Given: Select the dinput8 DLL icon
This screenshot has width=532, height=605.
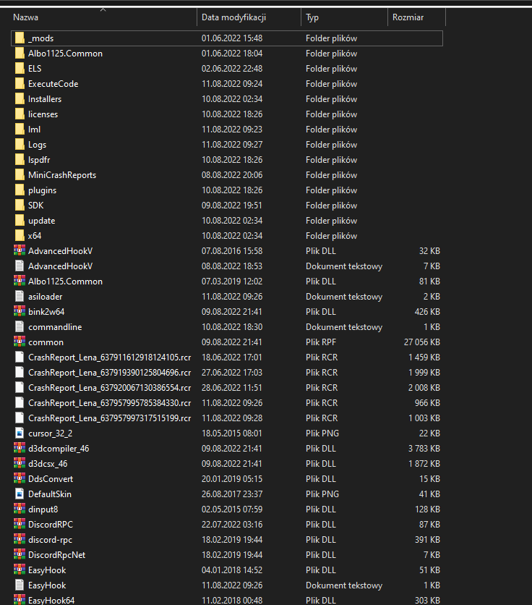Looking at the screenshot, I should pos(20,509).
